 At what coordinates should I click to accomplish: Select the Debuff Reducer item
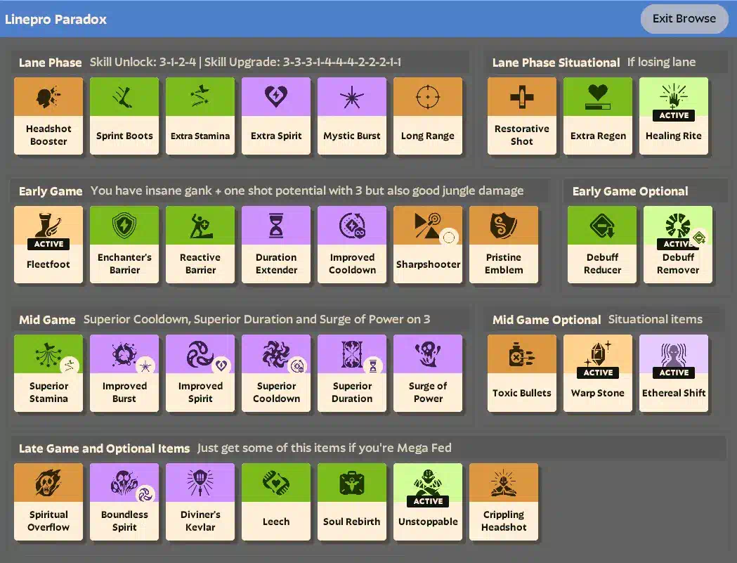point(602,245)
